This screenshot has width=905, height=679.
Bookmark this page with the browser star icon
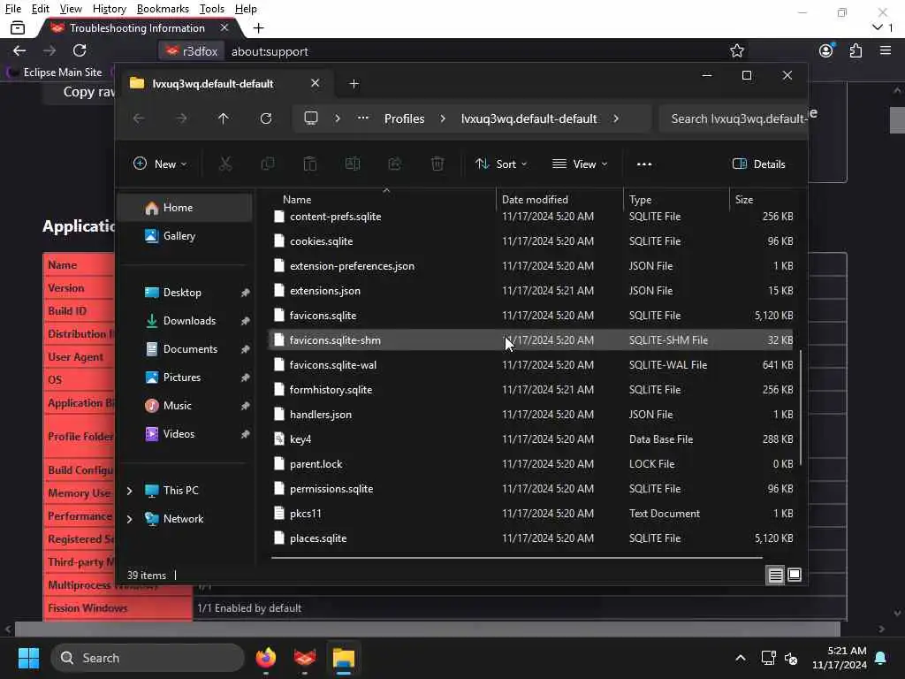coord(736,50)
